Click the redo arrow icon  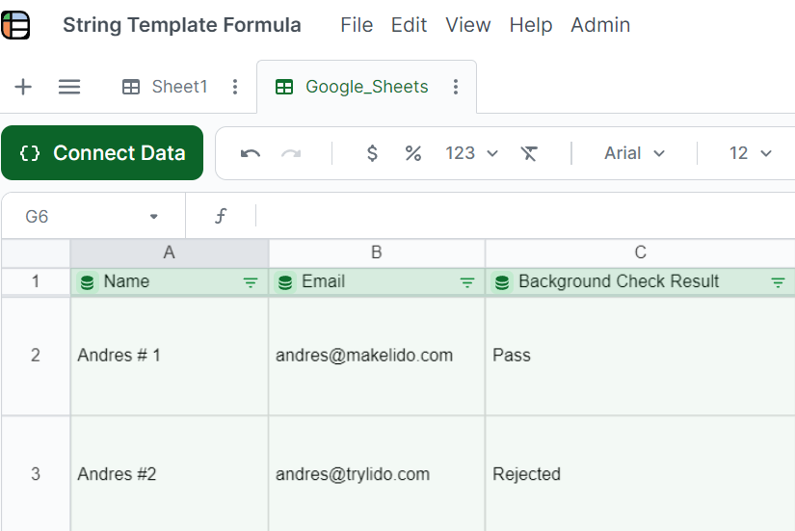click(291, 153)
